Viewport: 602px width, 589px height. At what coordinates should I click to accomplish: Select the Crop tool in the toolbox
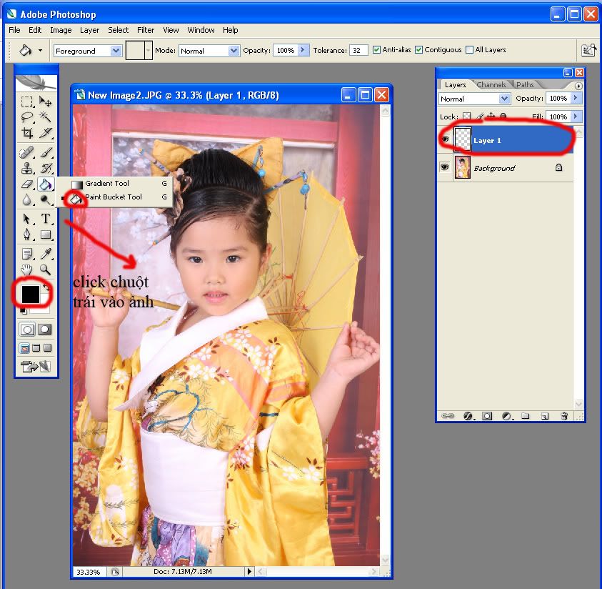27,133
